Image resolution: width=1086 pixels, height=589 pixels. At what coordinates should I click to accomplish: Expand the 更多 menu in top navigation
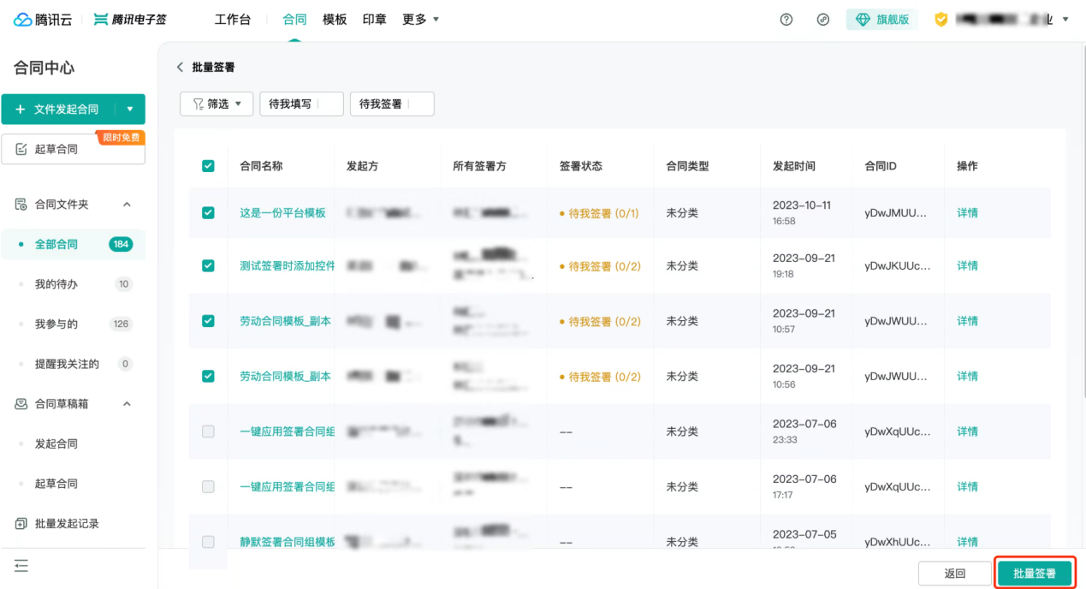point(420,20)
